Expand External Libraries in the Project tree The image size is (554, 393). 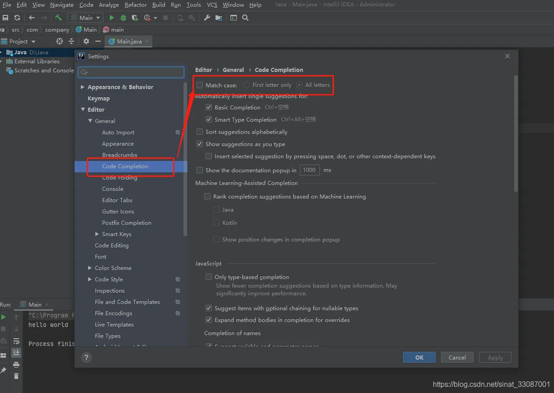[1, 62]
